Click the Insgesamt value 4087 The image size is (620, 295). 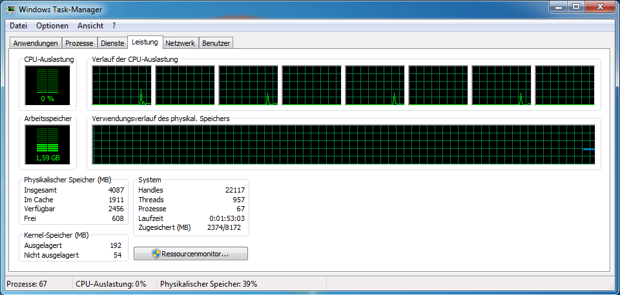pyautogui.click(x=116, y=190)
